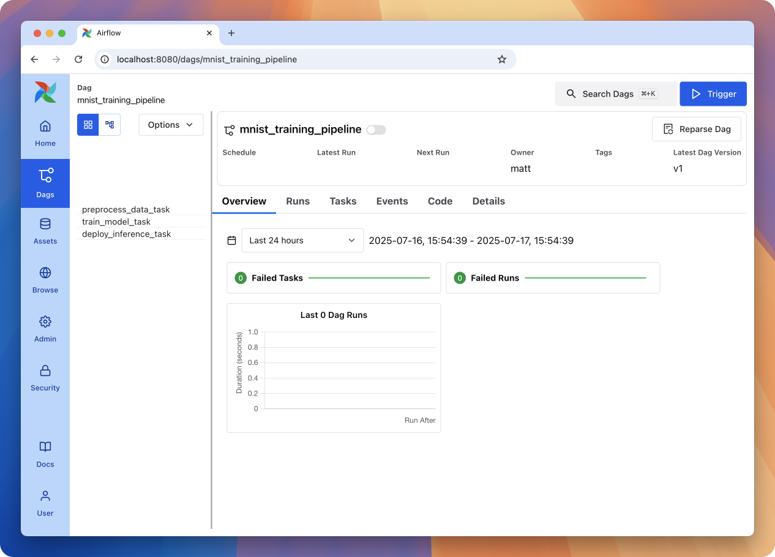
Task: Click the Last 0 Dag Runs chart
Action: [x=334, y=368]
